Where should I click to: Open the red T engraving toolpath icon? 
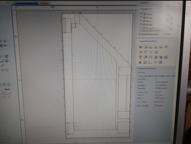(x=140, y=52)
